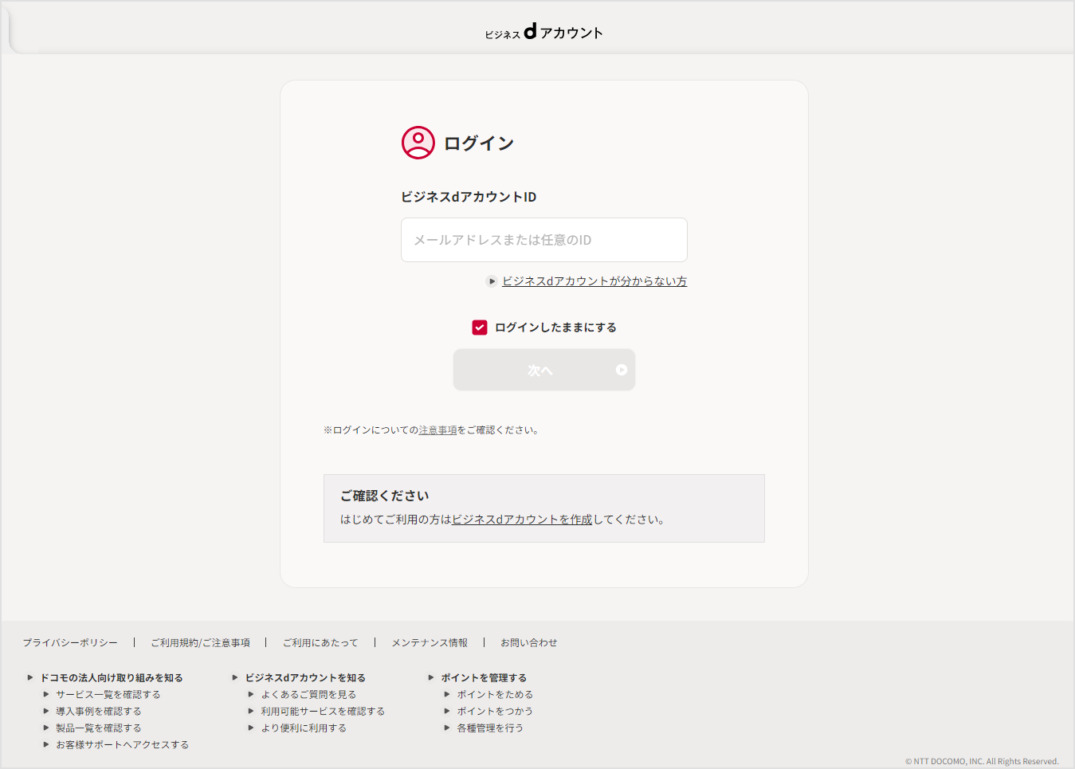1075x769 pixels.
Task: Click arrow icon beside ビジネスdアカウントが分からない方
Action: point(492,281)
